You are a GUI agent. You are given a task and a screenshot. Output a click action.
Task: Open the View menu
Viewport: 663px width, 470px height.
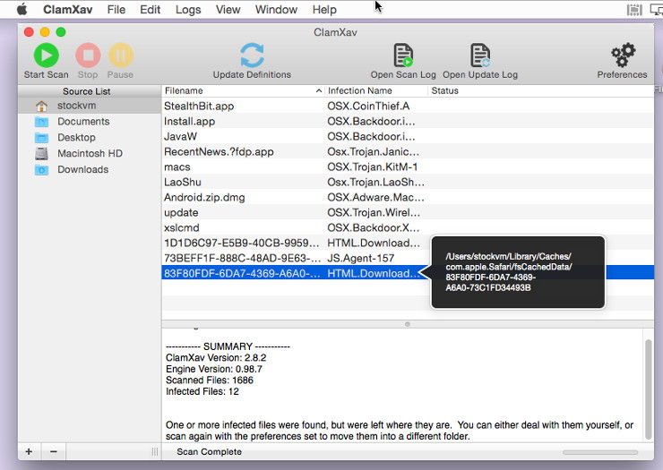228,9
